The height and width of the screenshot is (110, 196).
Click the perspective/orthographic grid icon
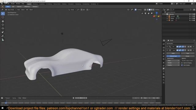(x=142, y=13)
